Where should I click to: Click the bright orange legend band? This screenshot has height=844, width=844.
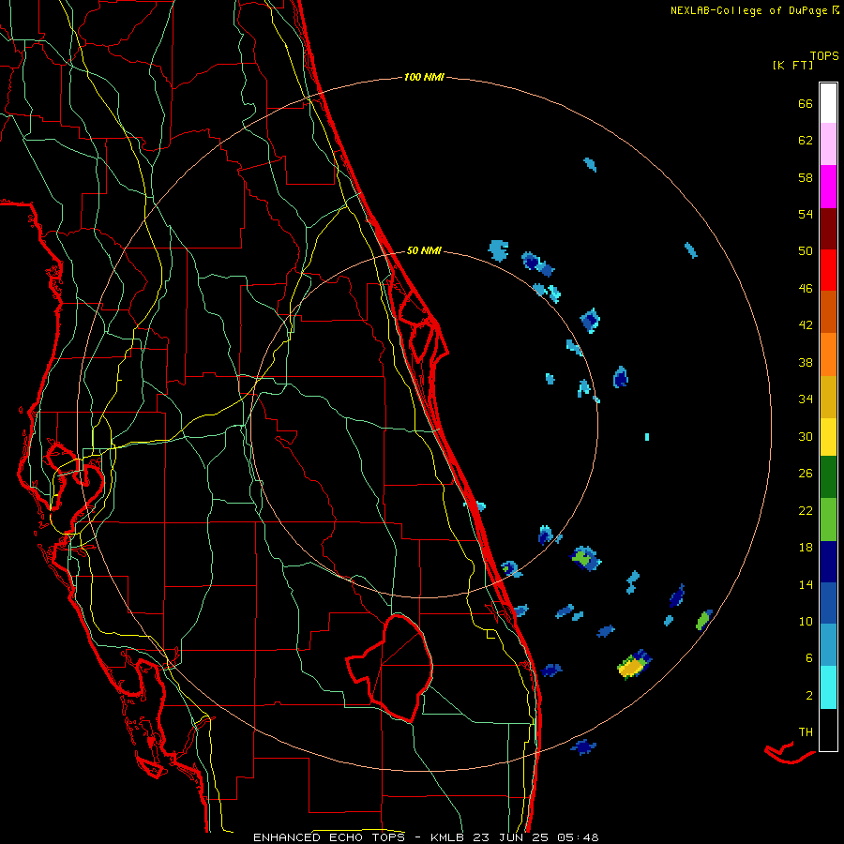pyautogui.click(x=828, y=354)
